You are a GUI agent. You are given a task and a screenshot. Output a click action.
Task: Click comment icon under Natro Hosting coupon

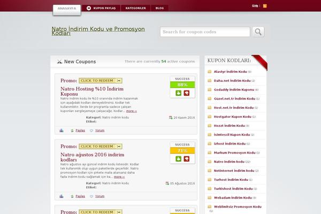tap(91, 131)
